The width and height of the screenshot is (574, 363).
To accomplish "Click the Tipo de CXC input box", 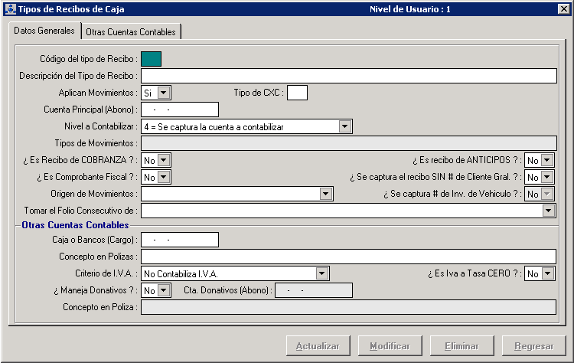I will pos(297,93).
